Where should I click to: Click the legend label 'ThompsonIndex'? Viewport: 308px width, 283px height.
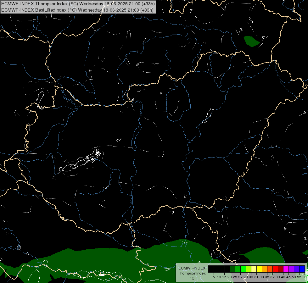192,273
